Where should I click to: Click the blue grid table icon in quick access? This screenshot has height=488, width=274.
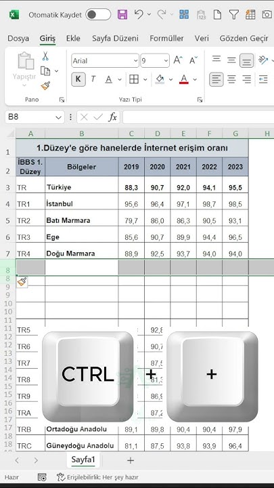click(184, 15)
